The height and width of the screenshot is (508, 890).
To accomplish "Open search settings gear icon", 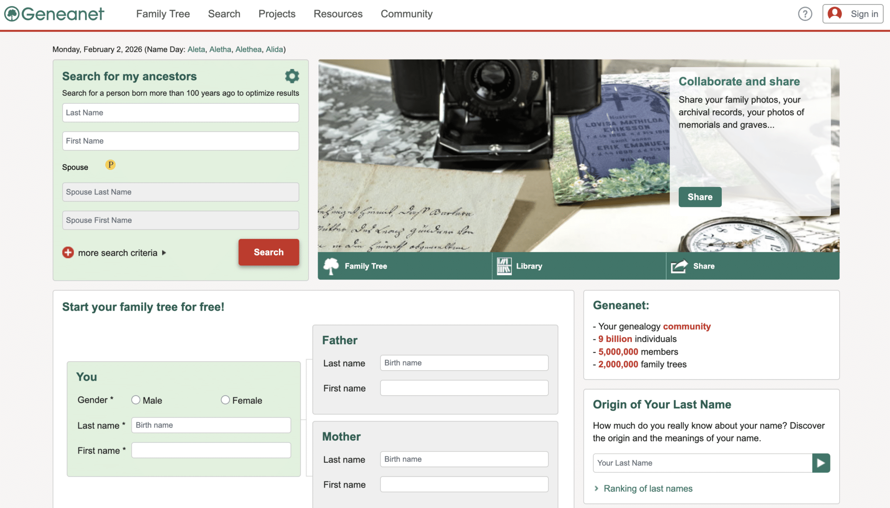I will click(292, 76).
